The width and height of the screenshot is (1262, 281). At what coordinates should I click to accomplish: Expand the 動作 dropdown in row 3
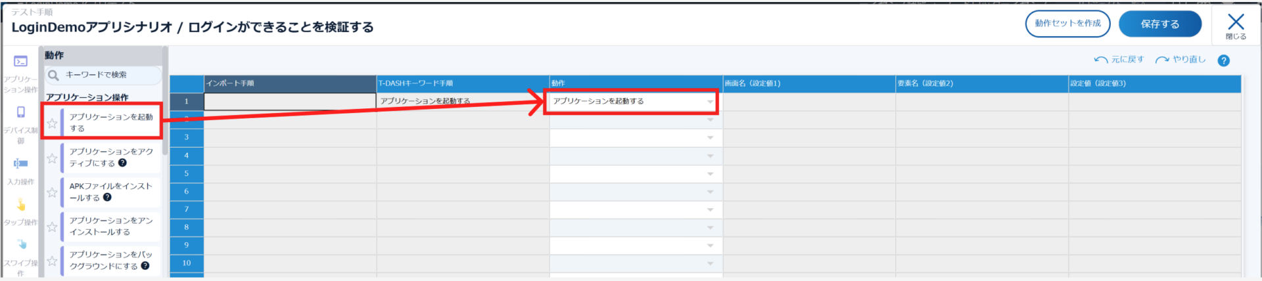point(710,138)
